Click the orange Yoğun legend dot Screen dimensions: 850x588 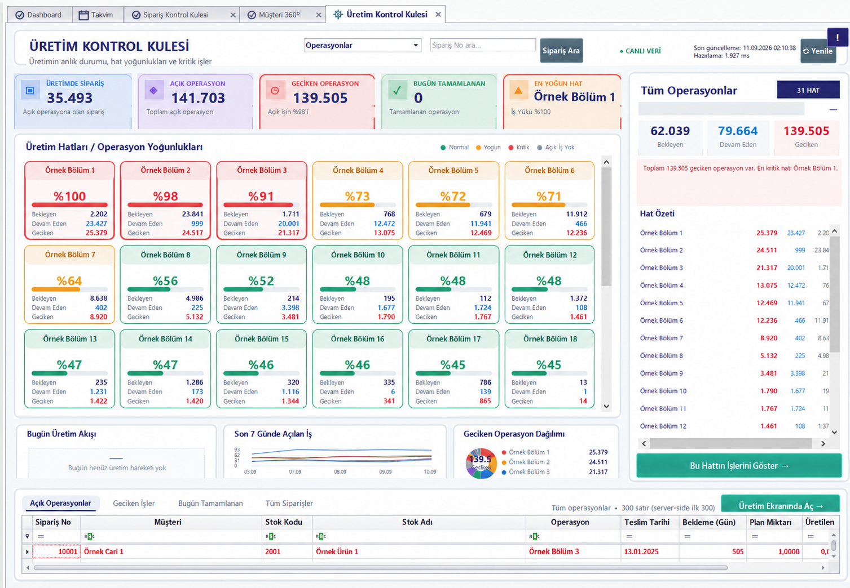click(x=478, y=148)
